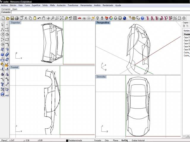Click the black Predeterminada layer color swatch
The height and width of the screenshot is (142, 190).
click(x=67, y=140)
